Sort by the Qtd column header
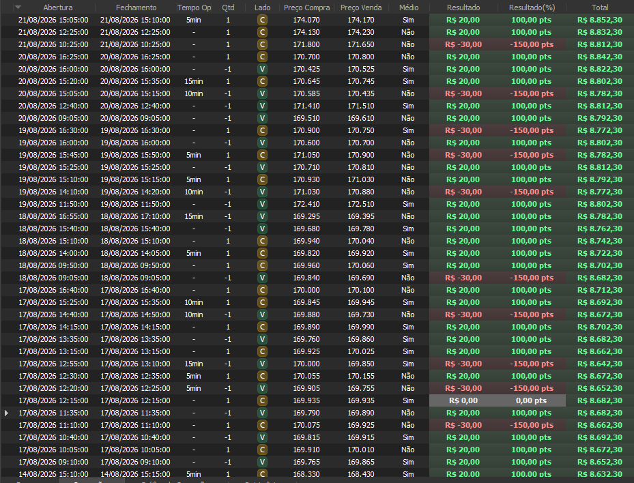Viewport: 634px width, 483px height. pyautogui.click(x=228, y=8)
